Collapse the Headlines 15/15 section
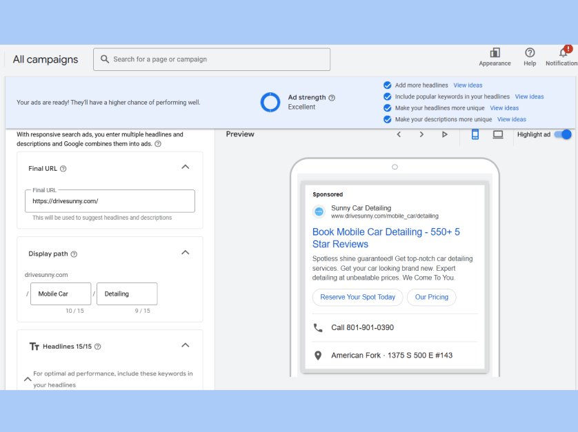 coord(185,345)
